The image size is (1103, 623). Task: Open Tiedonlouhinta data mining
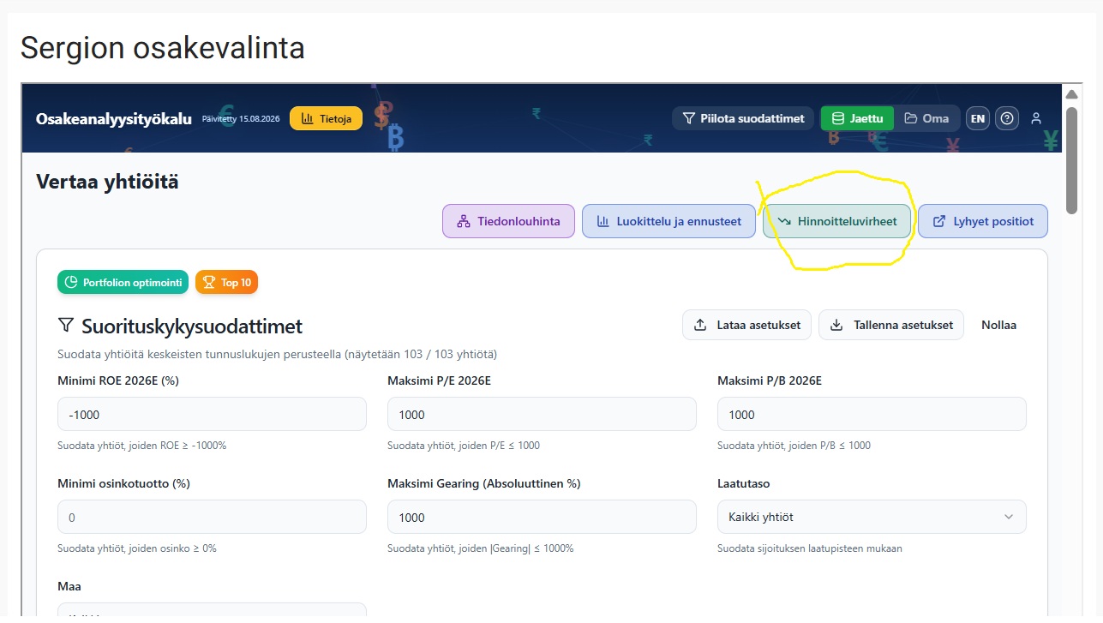click(508, 221)
